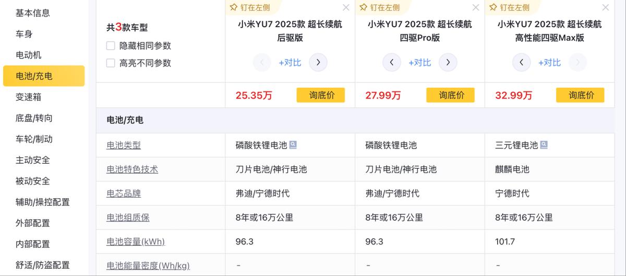Go to the 底盘/转向 sidebar section

click(x=34, y=118)
